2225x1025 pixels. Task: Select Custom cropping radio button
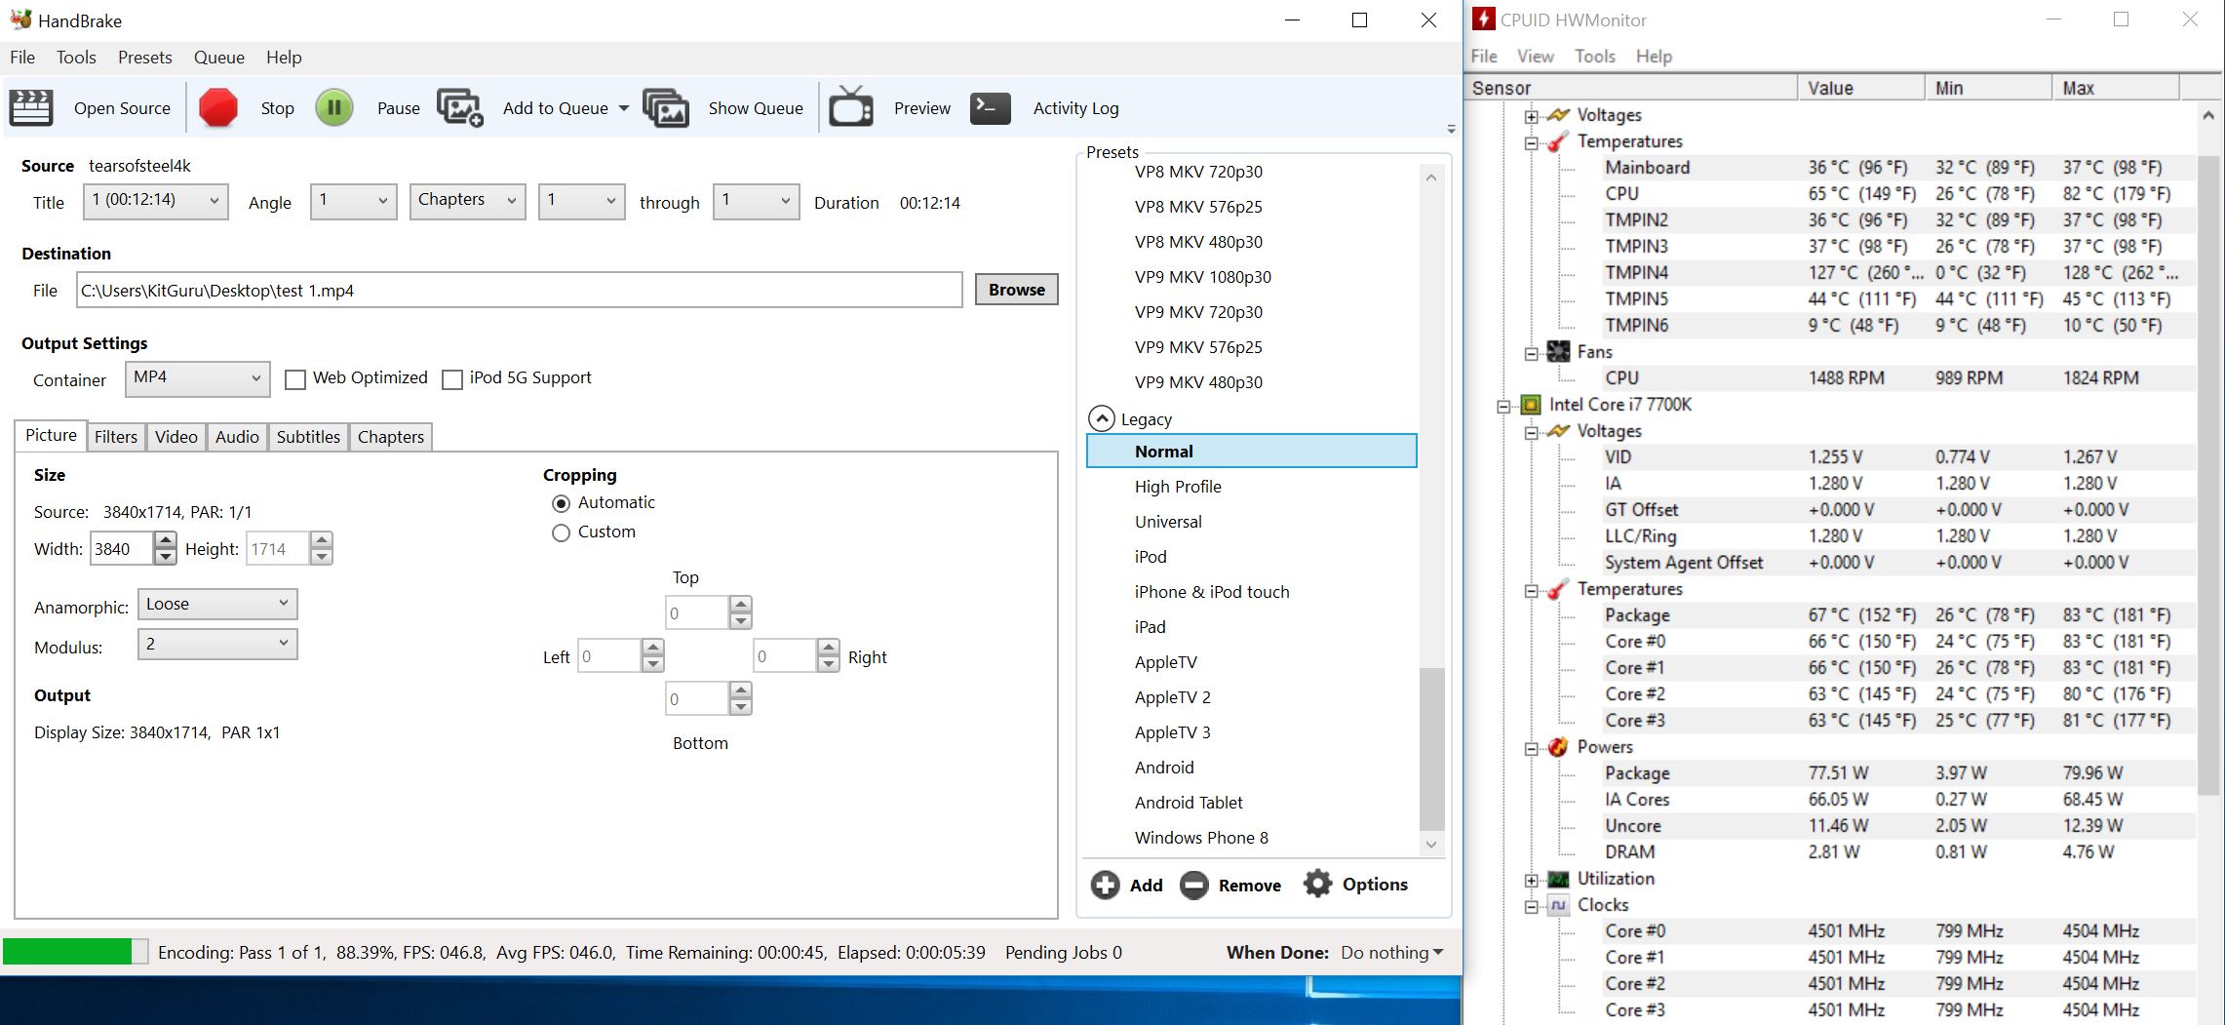pyautogui.click(x=561, y=532)
